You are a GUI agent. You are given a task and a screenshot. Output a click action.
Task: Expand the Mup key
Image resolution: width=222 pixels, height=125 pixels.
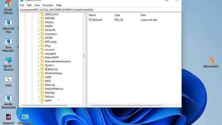pyautogui.click(x=39, y=46)
